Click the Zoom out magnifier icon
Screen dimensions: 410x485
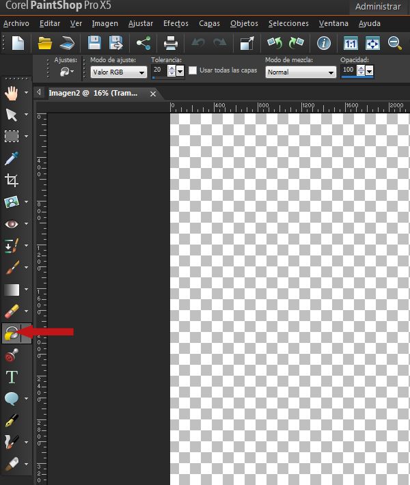395,43
